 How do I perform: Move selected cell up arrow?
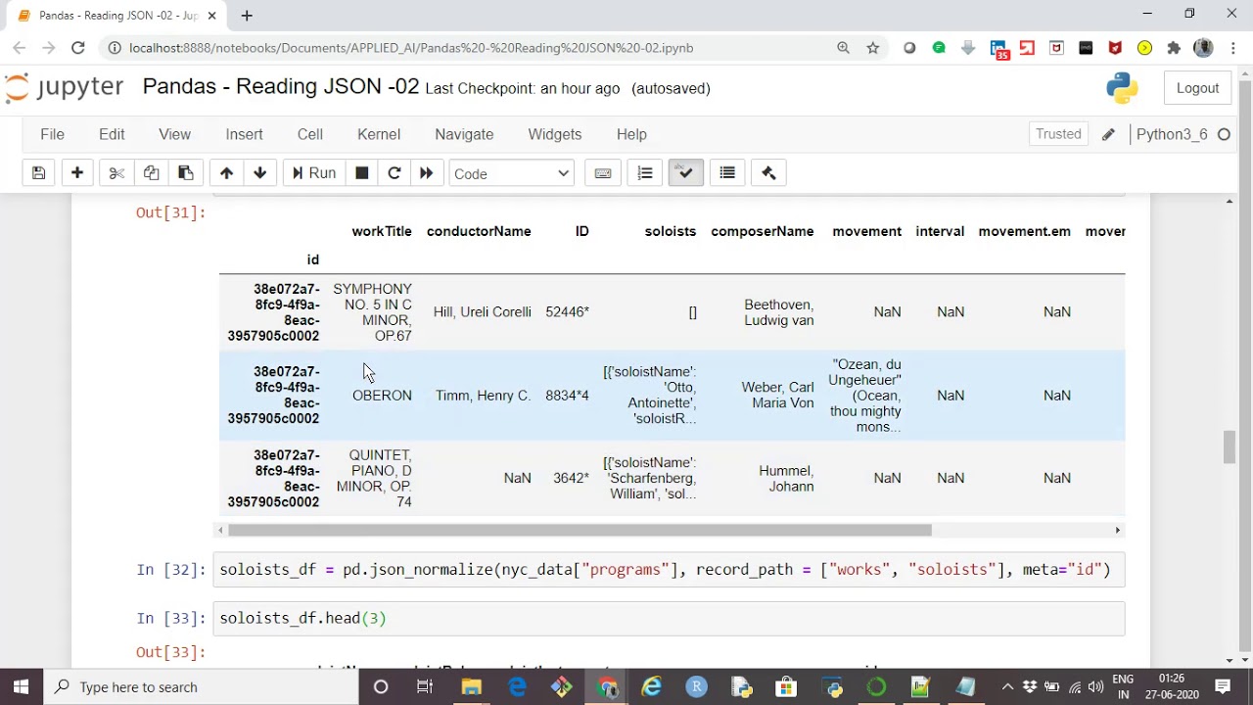(x=226, y=173)
